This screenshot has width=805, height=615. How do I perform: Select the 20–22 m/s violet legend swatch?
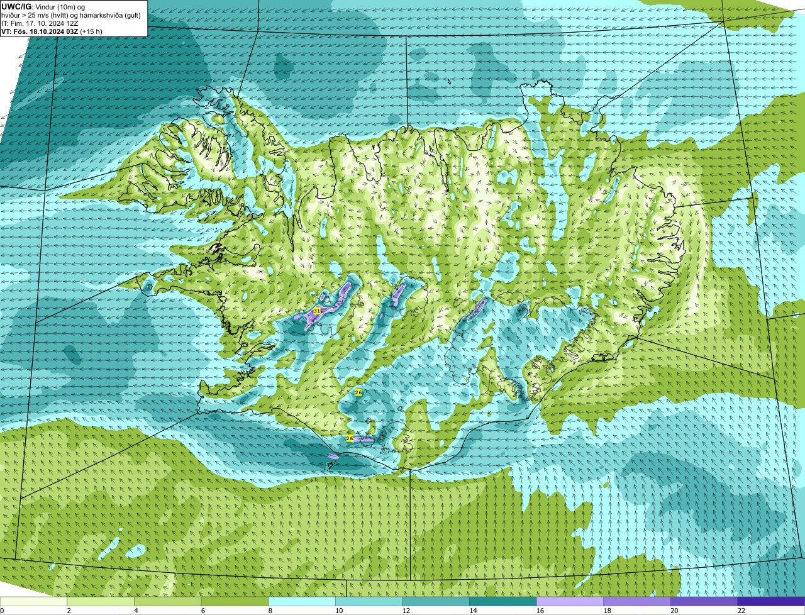(704, 601)
